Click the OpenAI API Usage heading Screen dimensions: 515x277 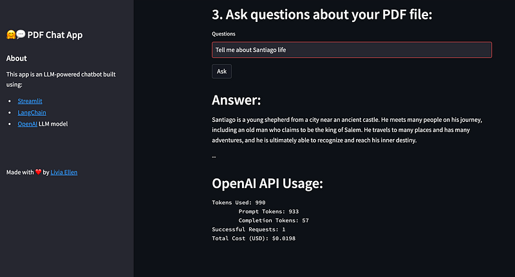coord(267,184)
